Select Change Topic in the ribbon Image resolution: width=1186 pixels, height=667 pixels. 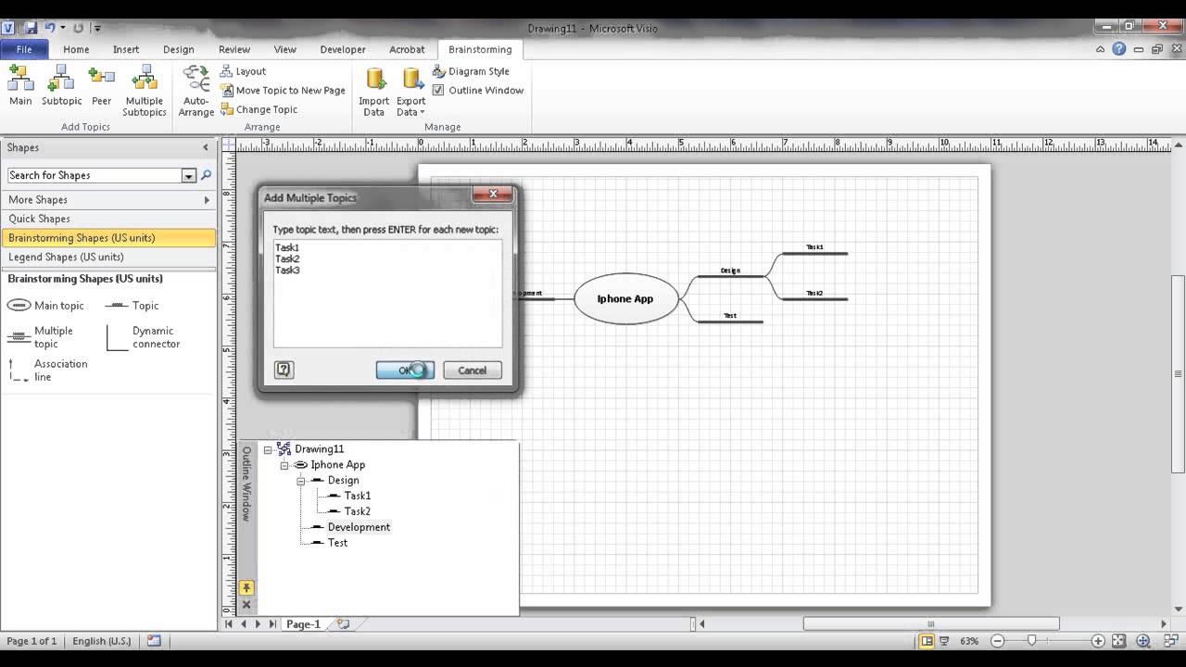coord(259,109)
